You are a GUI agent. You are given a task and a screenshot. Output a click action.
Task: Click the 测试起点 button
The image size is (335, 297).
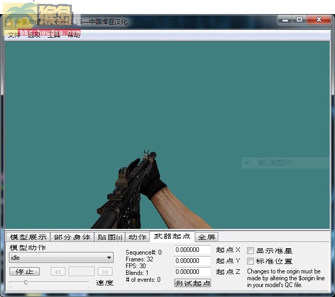(x=193, y=283)
